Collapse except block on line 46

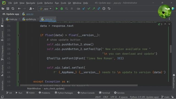[19, 82]
